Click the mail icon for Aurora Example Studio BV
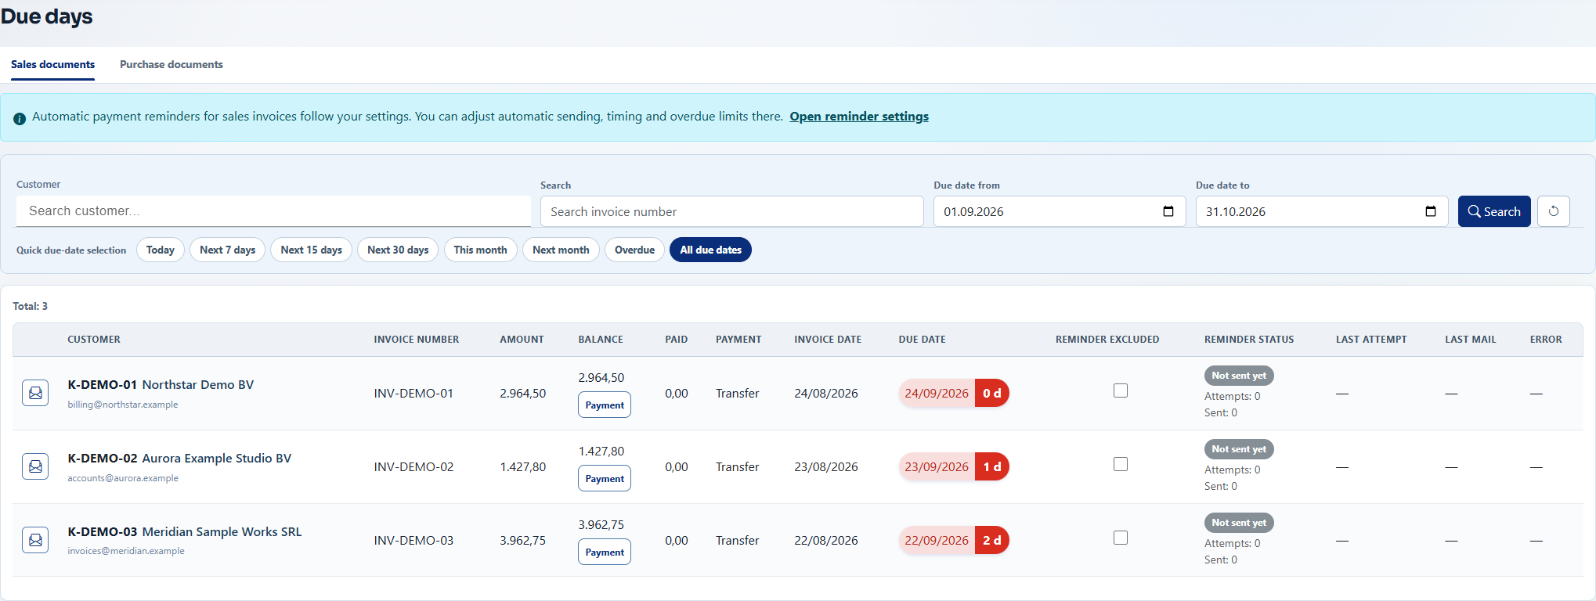The width and height of the screenshot is (1596, 601). tap(35, 466)
